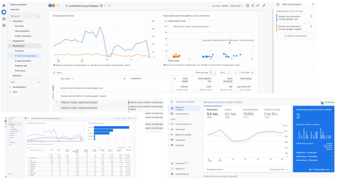Viewport: 341px width, 184px height.
Task: Open three-dot menu for google / organic comparison
Action: coord(311,27)
